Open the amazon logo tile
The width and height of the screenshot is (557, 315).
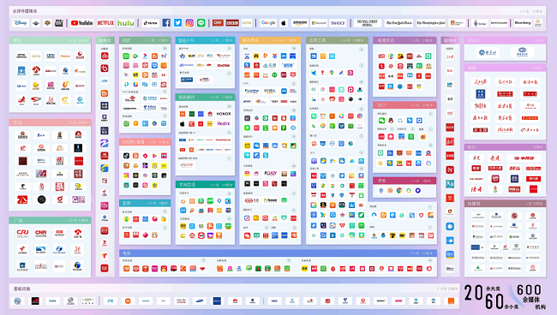[300, 23]
